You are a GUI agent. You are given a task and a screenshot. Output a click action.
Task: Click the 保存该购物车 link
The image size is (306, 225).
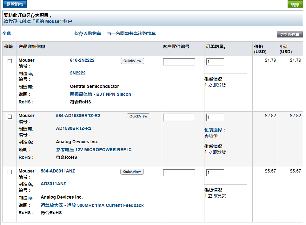point(88,33)
